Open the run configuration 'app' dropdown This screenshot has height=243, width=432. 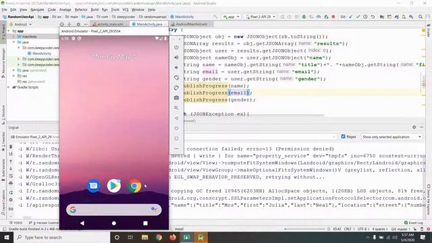click(231, 17)
